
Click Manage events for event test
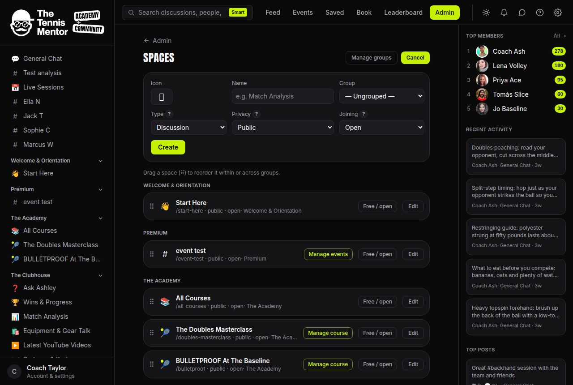[328, 254]
